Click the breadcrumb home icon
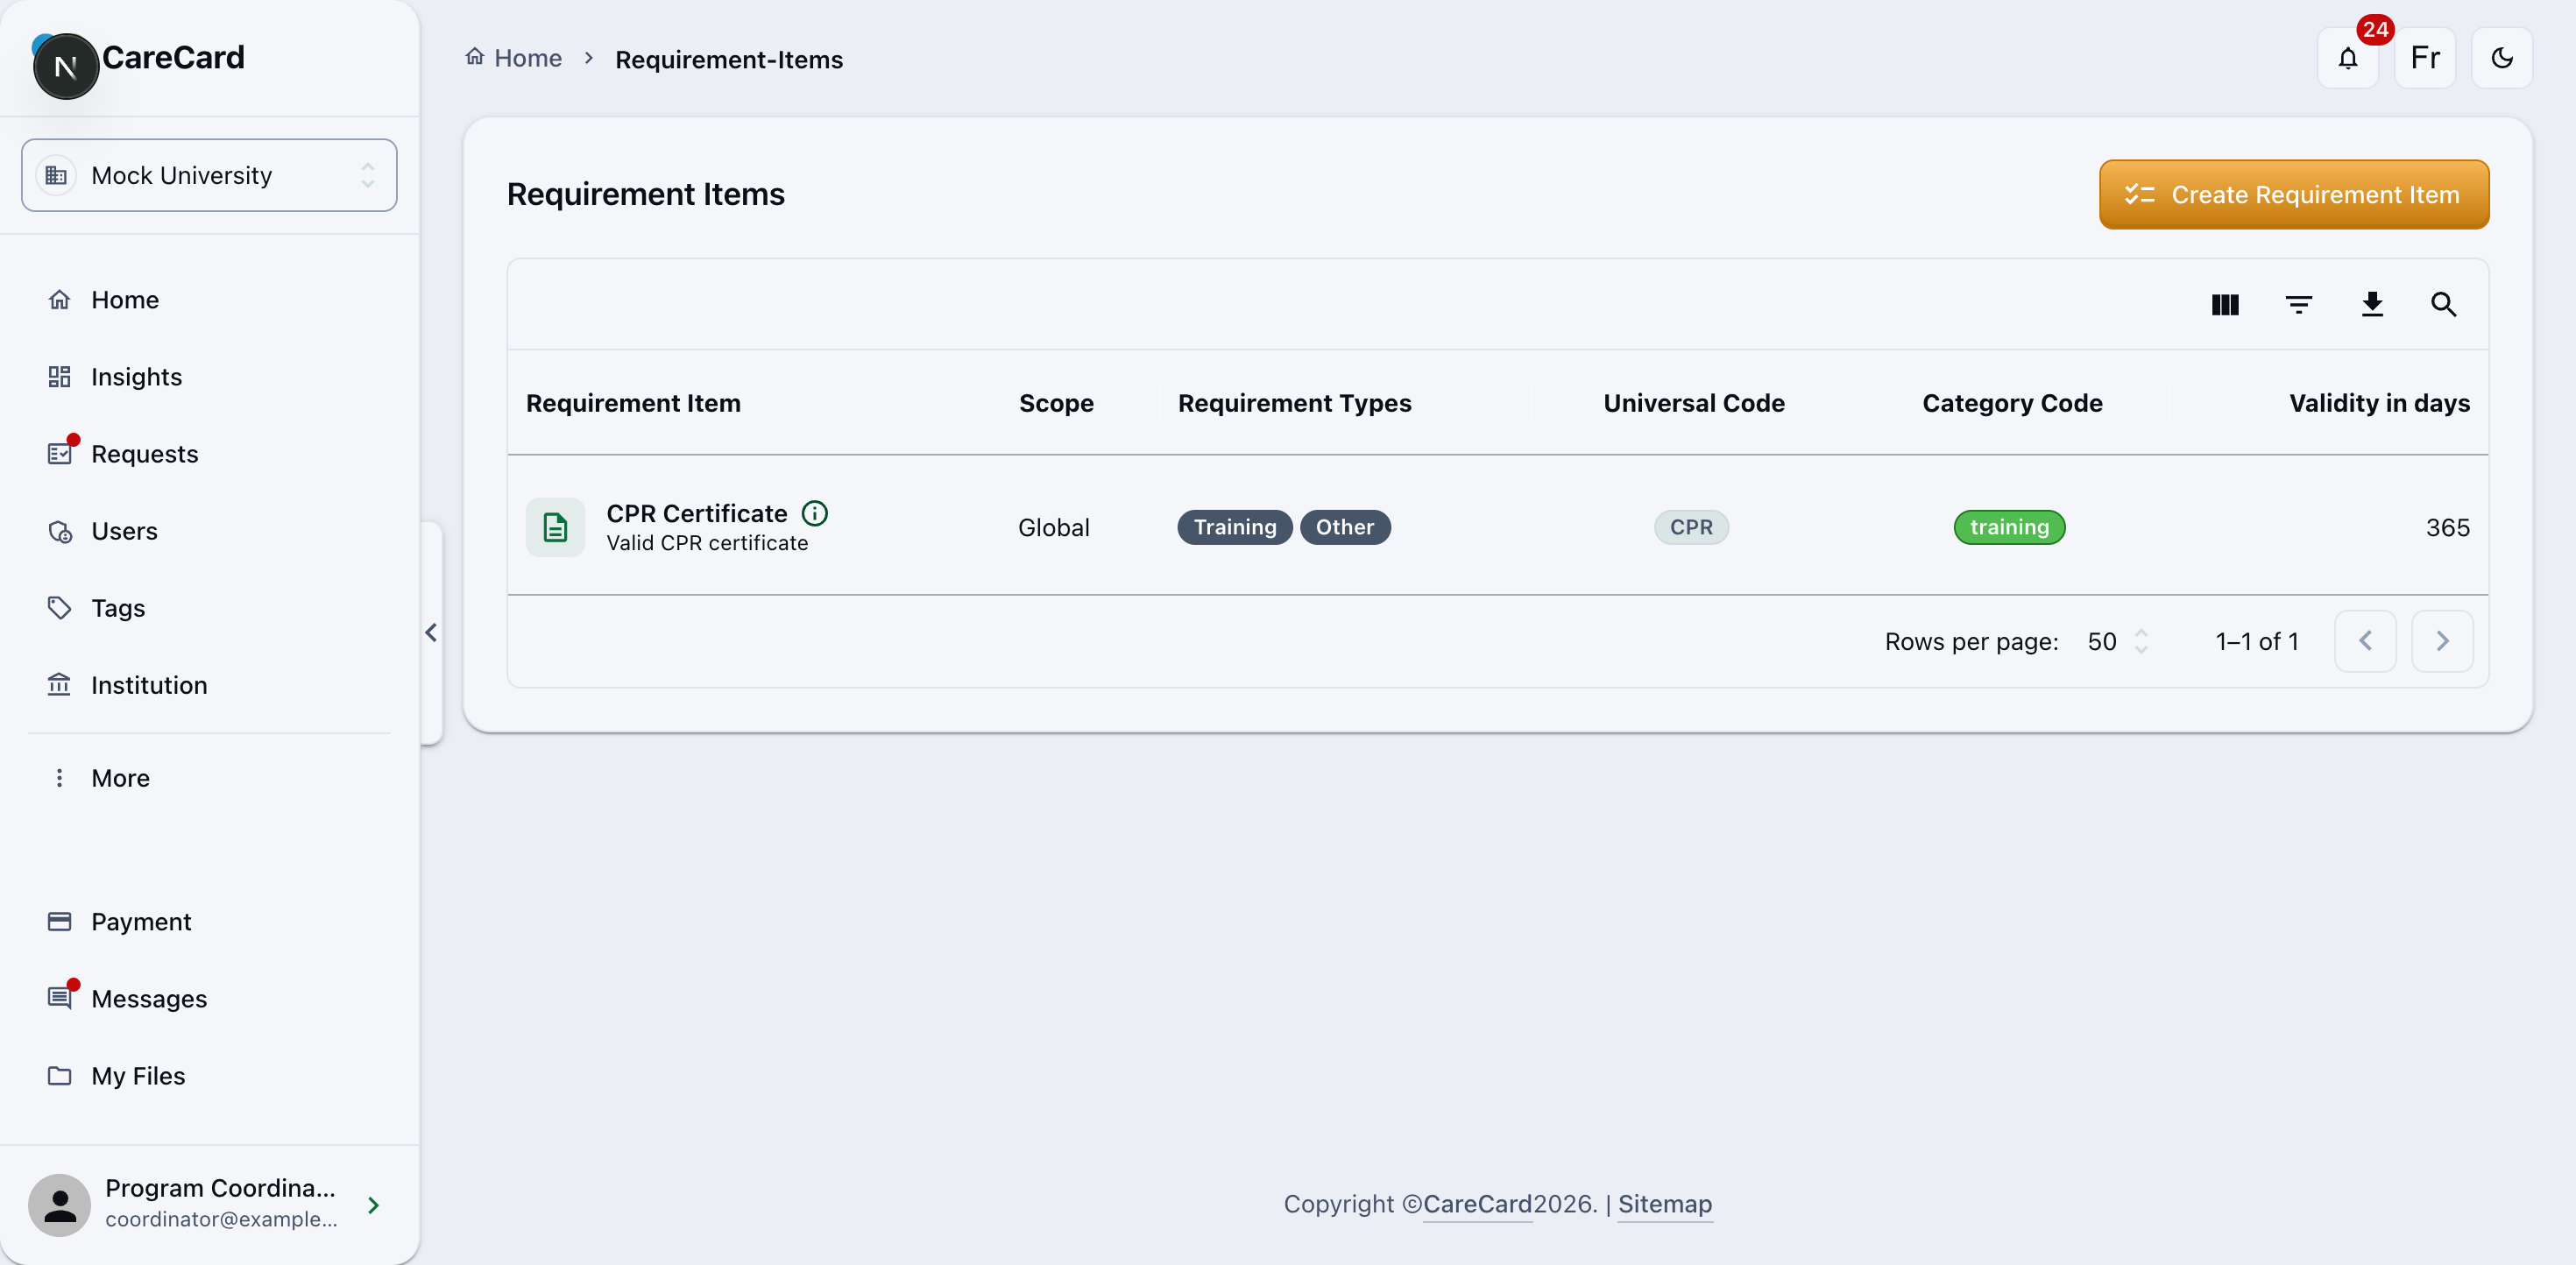The height and width of the screenshot is (1265, 2576). point(474,57)
